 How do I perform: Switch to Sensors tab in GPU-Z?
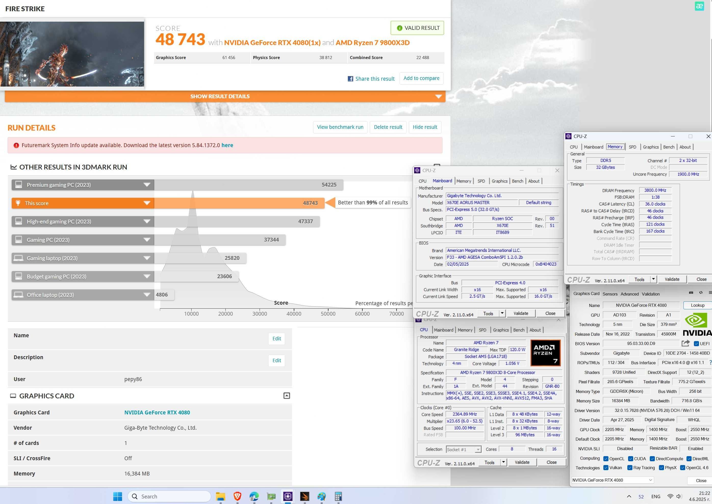click(610, 294)
